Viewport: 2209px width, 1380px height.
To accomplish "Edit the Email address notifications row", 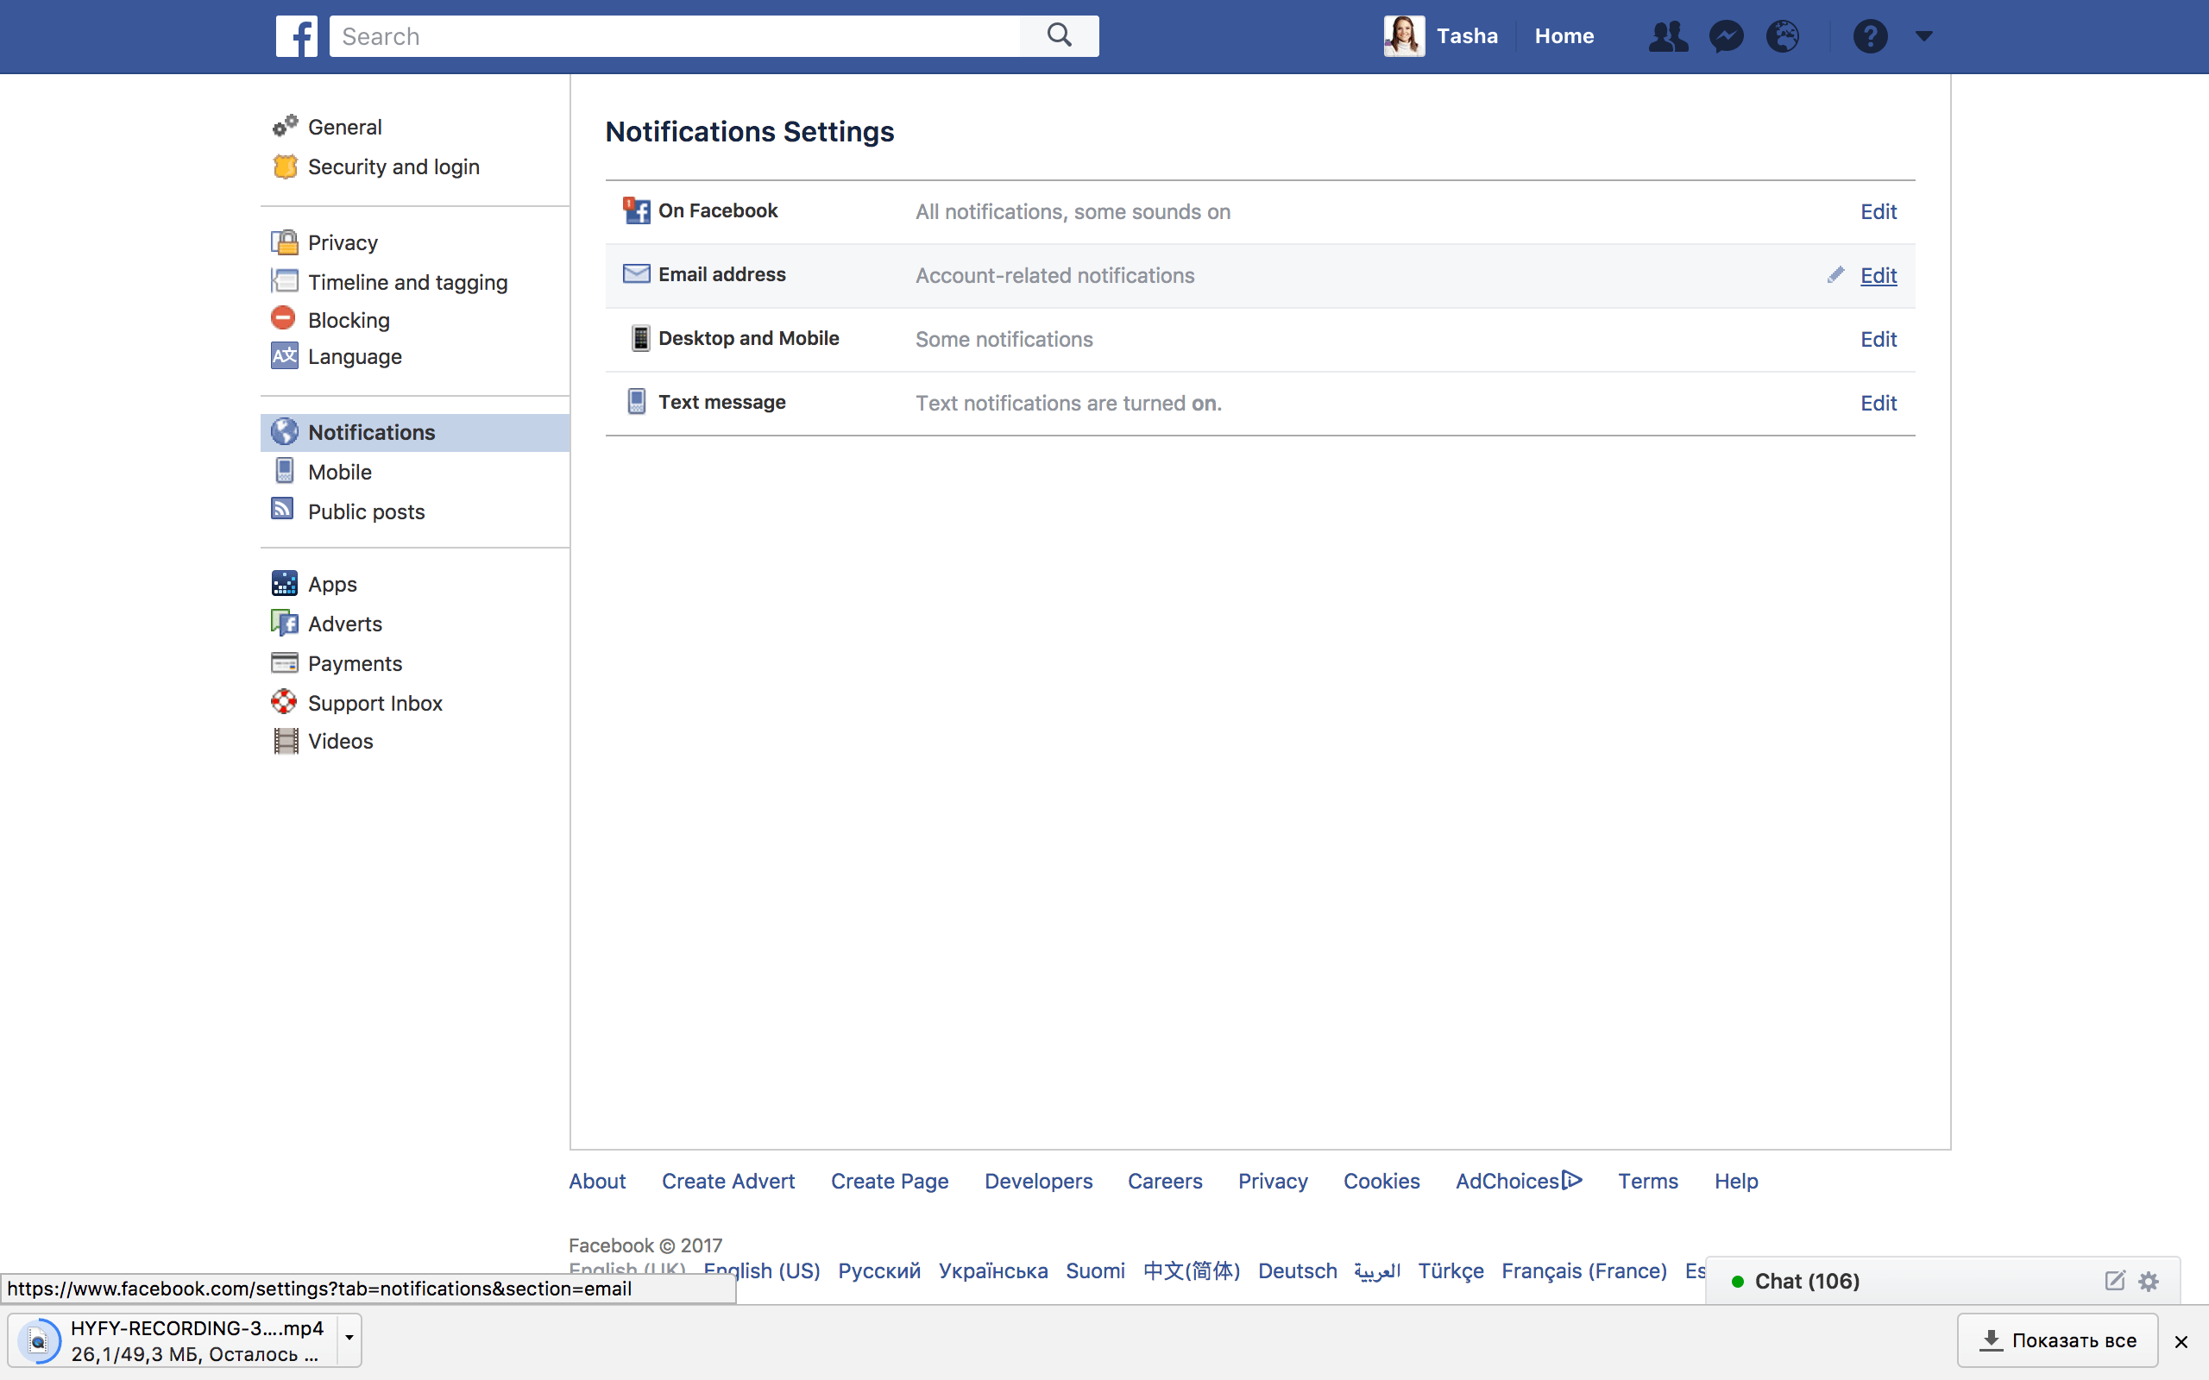I will pos(1878,276).
